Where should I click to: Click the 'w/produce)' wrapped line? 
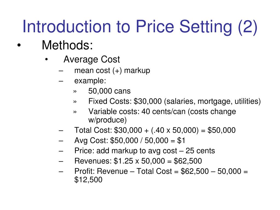coord(107,120)
